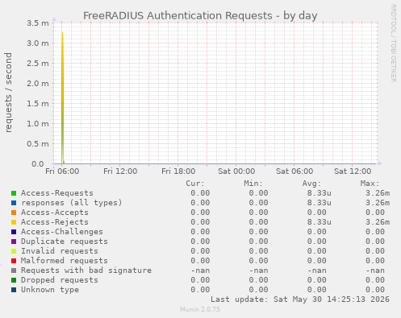
Task: Click the 'Invalid requests' legend label
Action: click(x=60, y=251)
